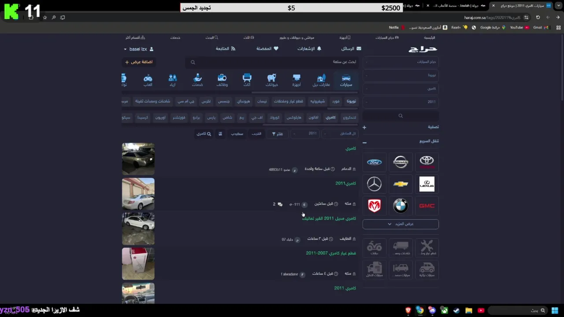
Task: Click the القريب nearby button
Action: pos(256,134)
